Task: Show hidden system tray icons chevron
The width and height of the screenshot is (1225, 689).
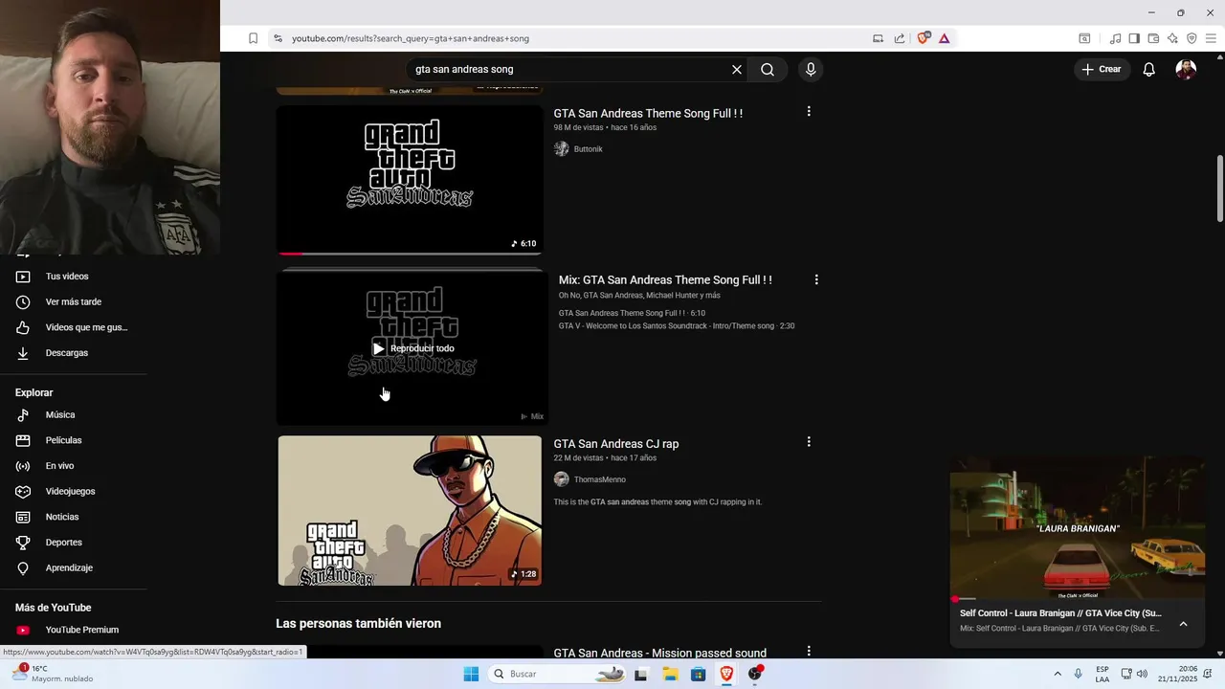Action: tap(1058, 674)
